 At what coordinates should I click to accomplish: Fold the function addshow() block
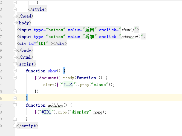point(15,105)
